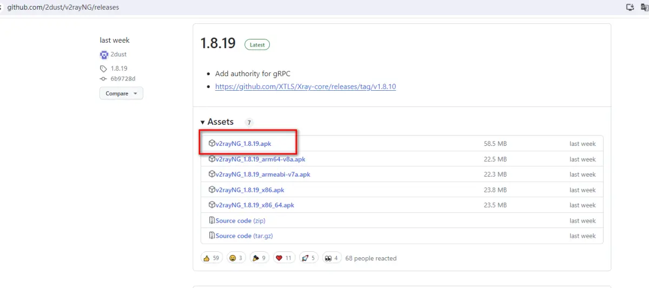The height and width of the screenshot is (288, 649).
Task: Click 'last week' in Source code (tar.gz) row
Action: click(x=582, y=236)
